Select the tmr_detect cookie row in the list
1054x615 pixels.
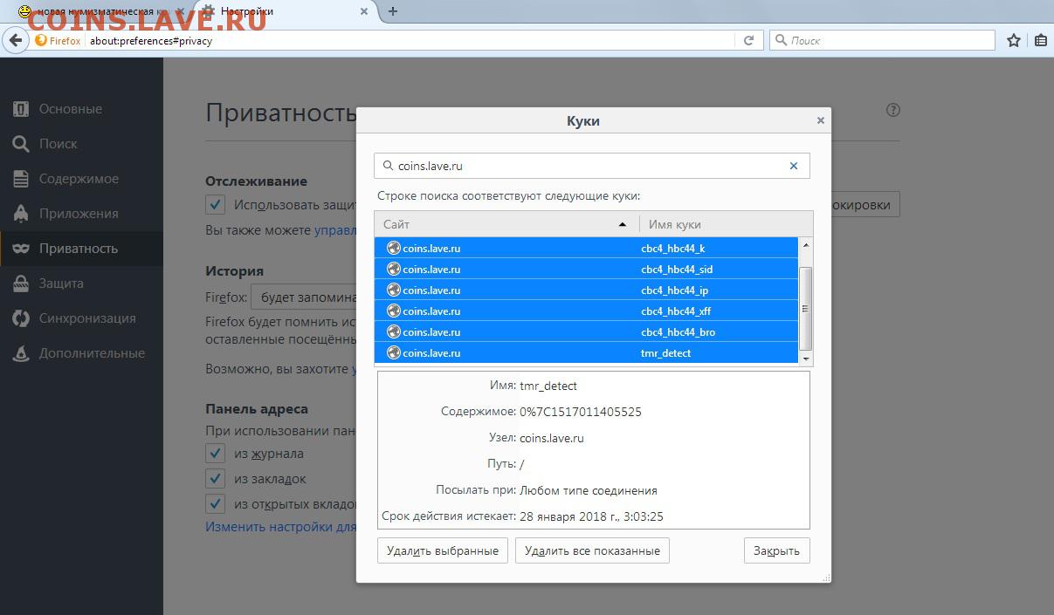[x=586, y=352]
